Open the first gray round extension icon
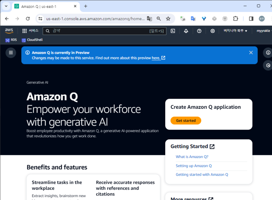The height and width of the screenshot is (200, 272). tap(215, 19)
